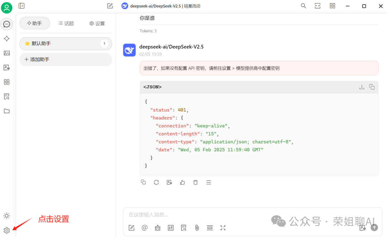Click the <JSON> code block label
The height and width of the screenshot is (237, 387).
pos(152,87)
